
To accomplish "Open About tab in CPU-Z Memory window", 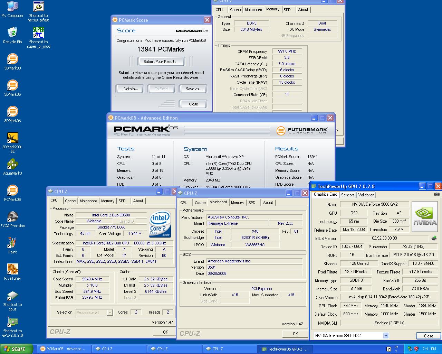I will pyautogui.click(x=303, y=10).
